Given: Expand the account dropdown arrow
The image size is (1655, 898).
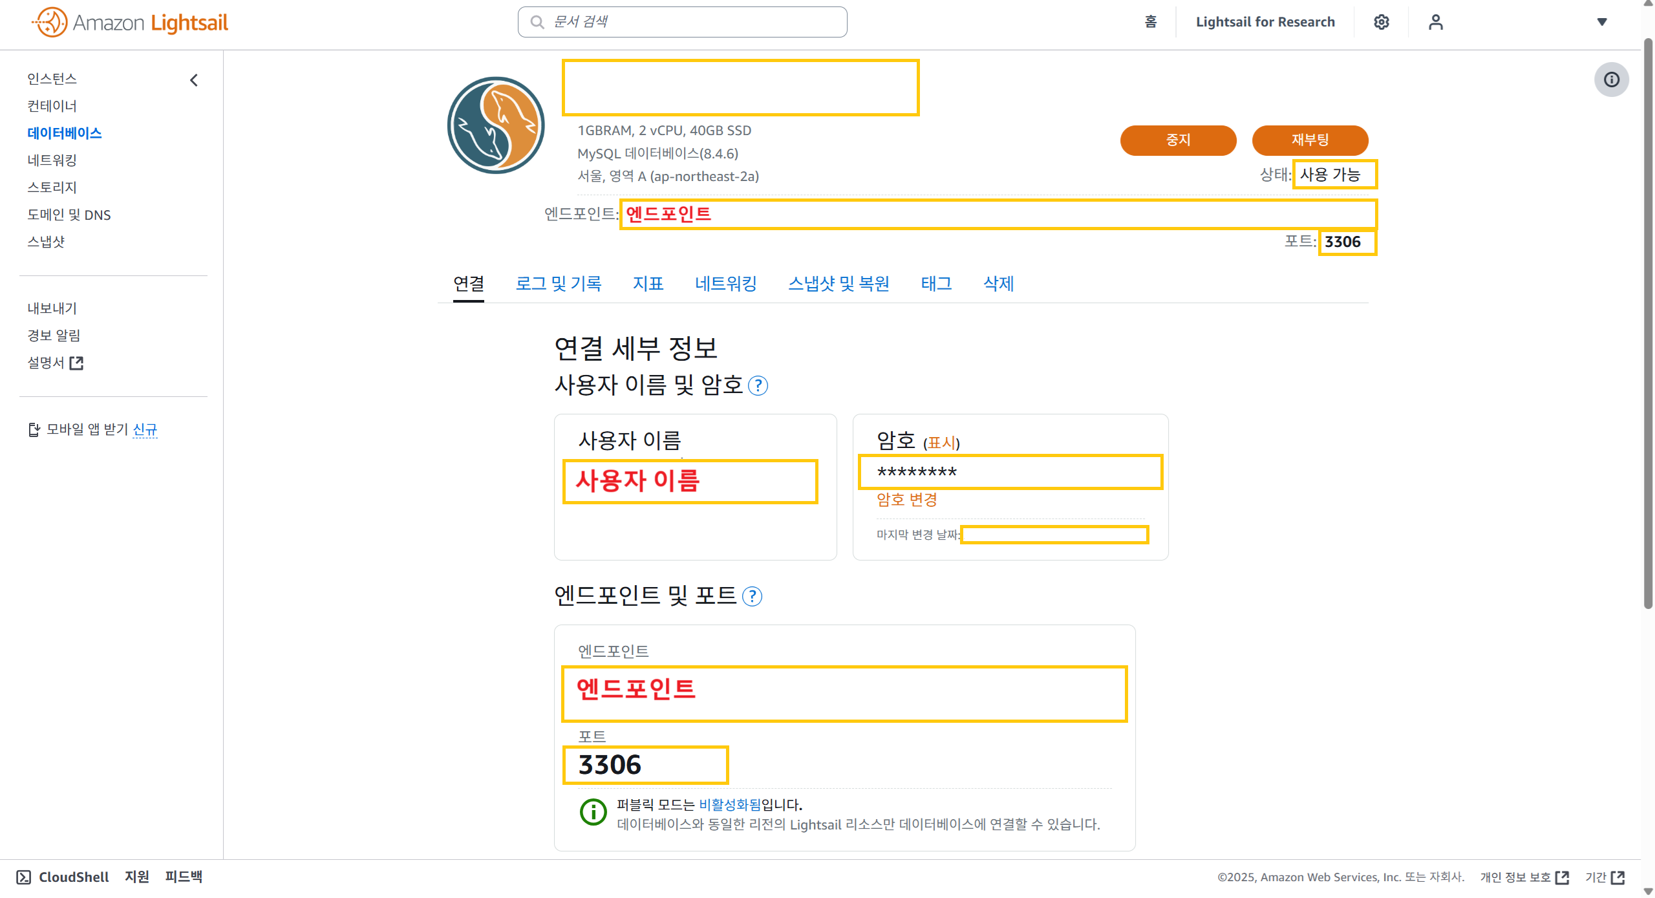Looking at the screenshot, I should (x=1602, y=22).
